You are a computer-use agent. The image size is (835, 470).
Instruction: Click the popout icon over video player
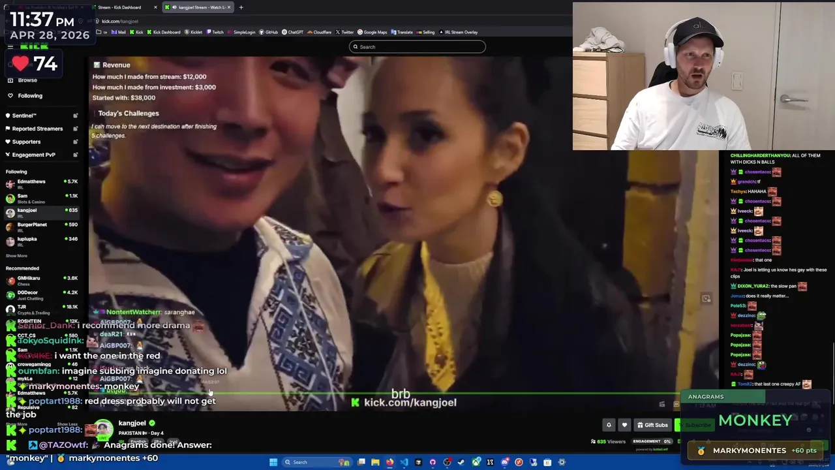tap(706, 299)
